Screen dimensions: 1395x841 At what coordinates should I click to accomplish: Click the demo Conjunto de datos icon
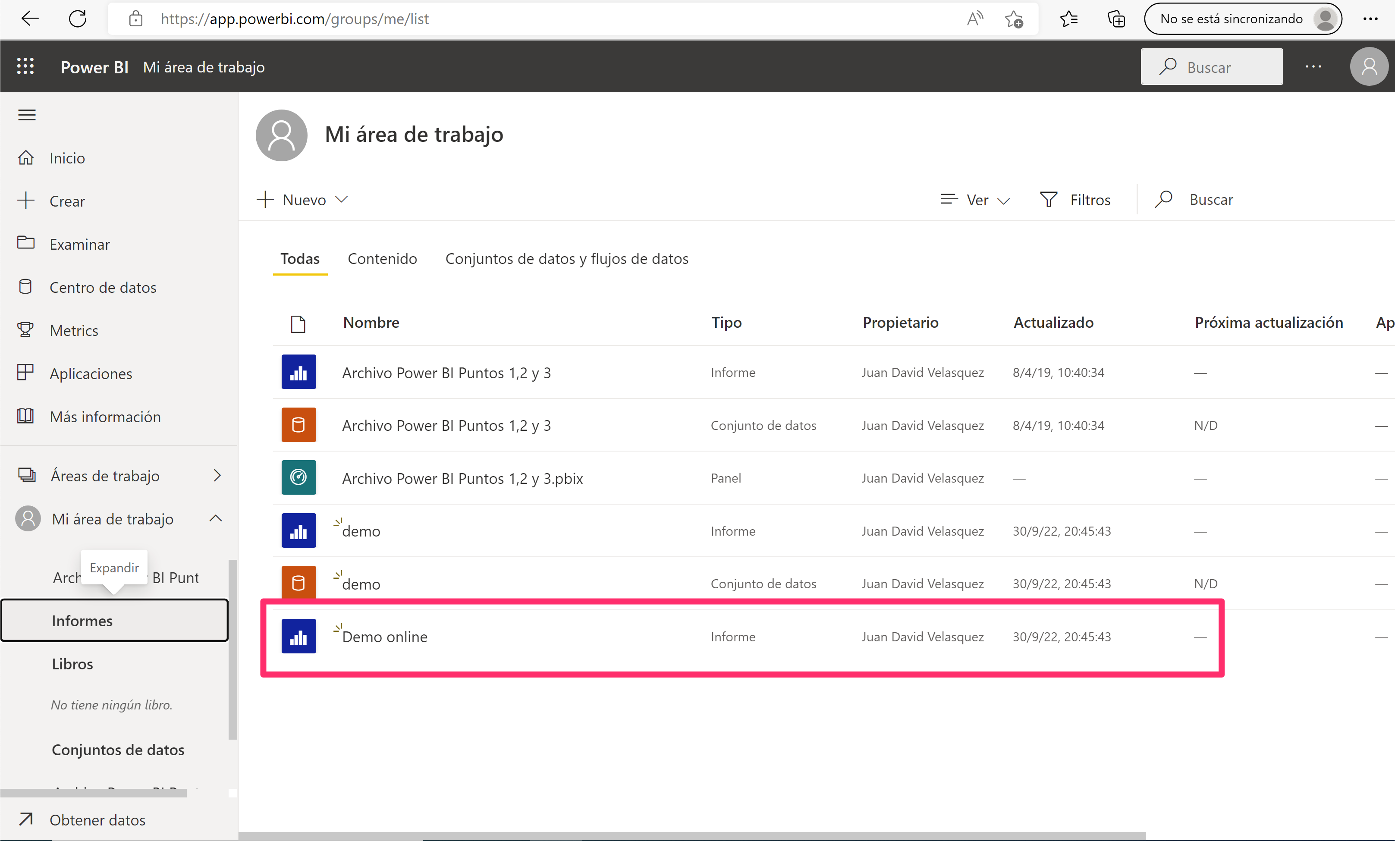tap(298, 582)
